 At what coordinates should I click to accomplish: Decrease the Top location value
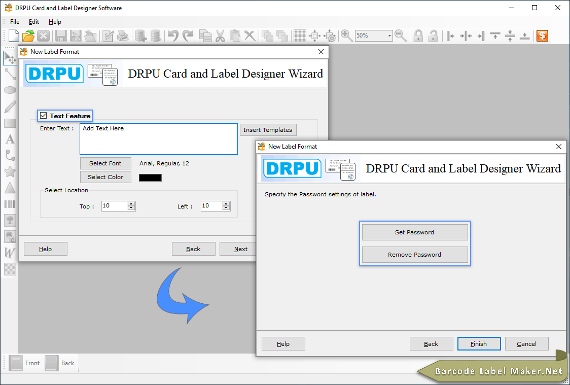click(x=131, y=208)
